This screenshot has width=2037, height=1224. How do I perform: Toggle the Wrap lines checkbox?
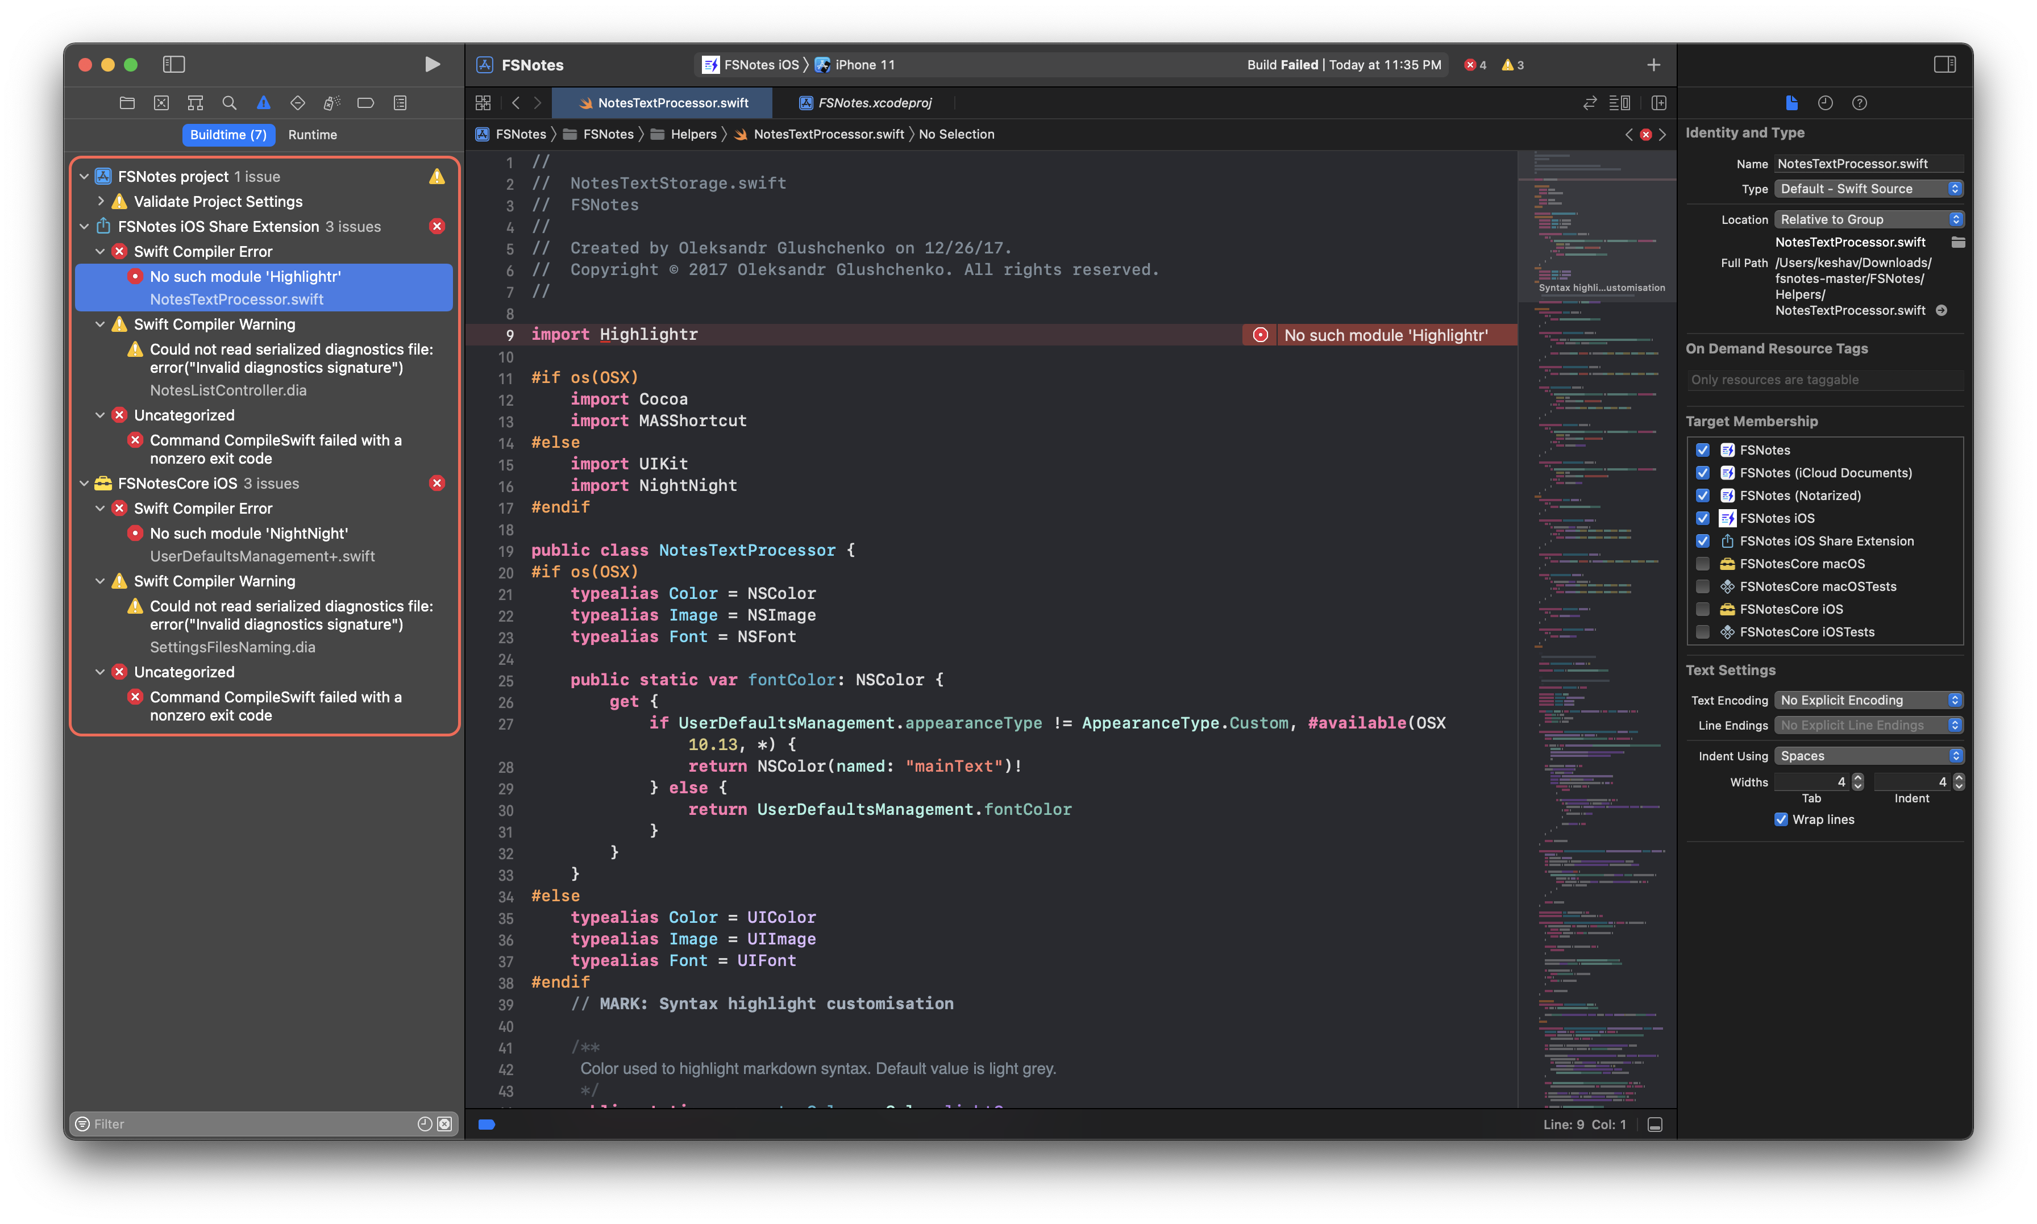pyautogui.click(x=1781, y=819)
